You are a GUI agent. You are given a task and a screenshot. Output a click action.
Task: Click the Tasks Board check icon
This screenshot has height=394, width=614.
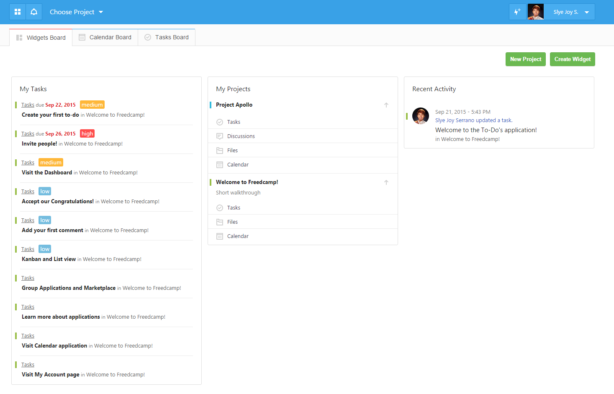(148, 37)
